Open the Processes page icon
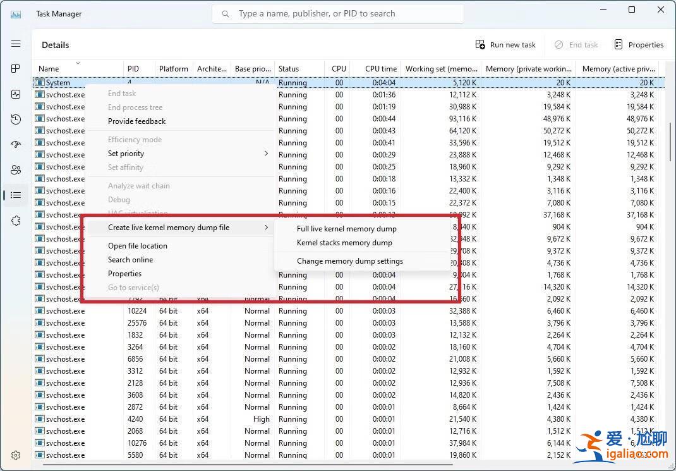This screenshot has width=676, height=471. [x=15, y=68]
